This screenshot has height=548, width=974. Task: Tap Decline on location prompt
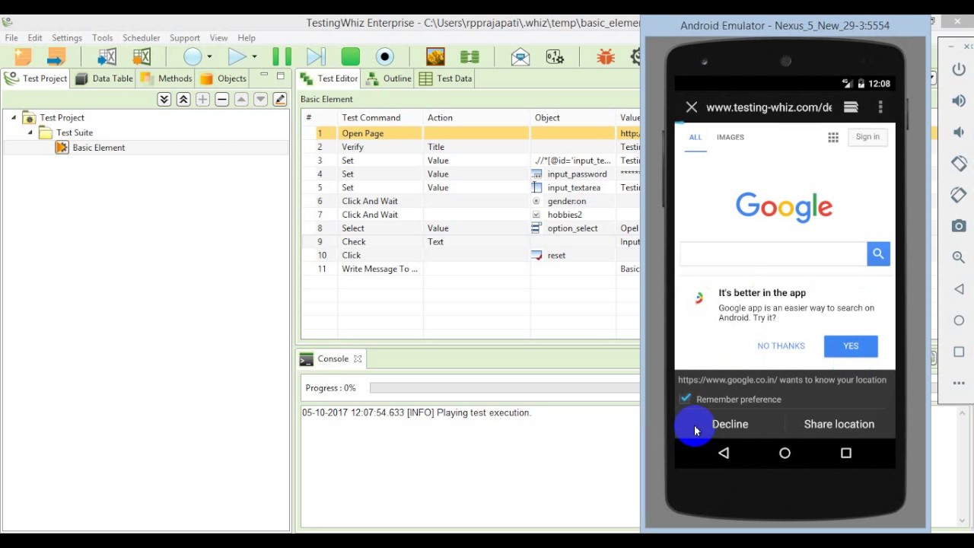(x=730, y=424)
